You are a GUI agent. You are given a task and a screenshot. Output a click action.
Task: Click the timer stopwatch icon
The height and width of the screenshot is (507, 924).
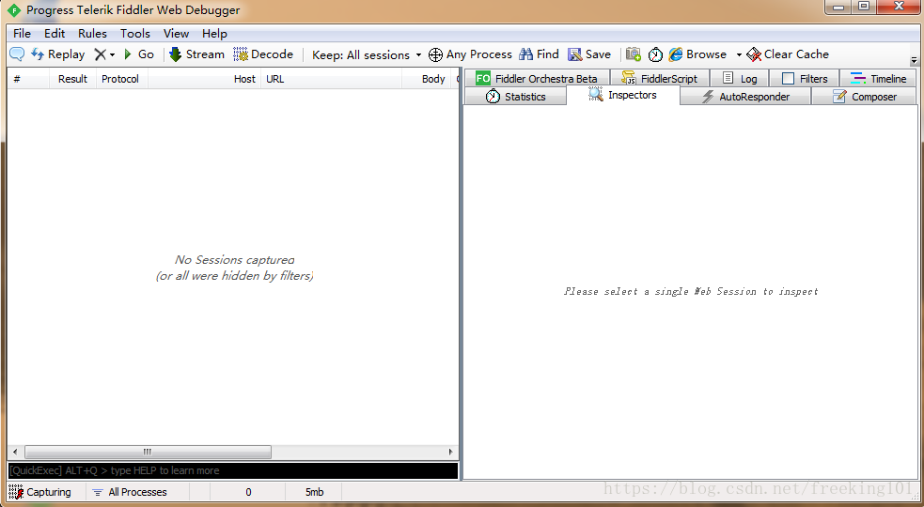tap(655, 54)
